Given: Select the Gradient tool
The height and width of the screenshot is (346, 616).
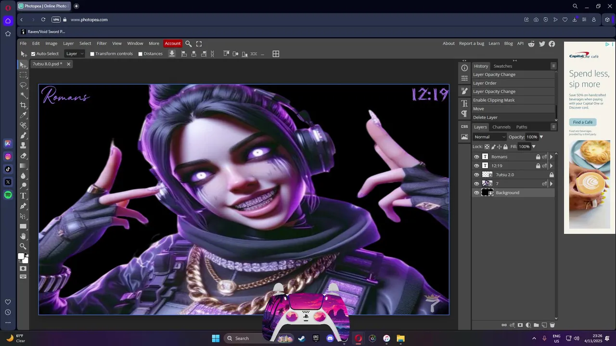Looking at the screenshot, I should (23, 166).
